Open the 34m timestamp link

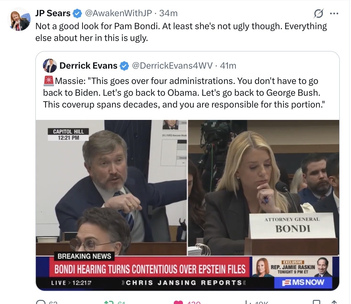(168, 13)
